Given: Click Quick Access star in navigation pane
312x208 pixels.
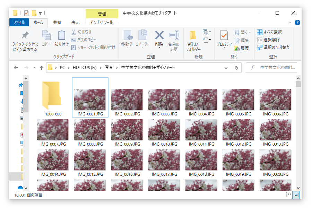Looking at the screenshot, I should pos(20,85).
